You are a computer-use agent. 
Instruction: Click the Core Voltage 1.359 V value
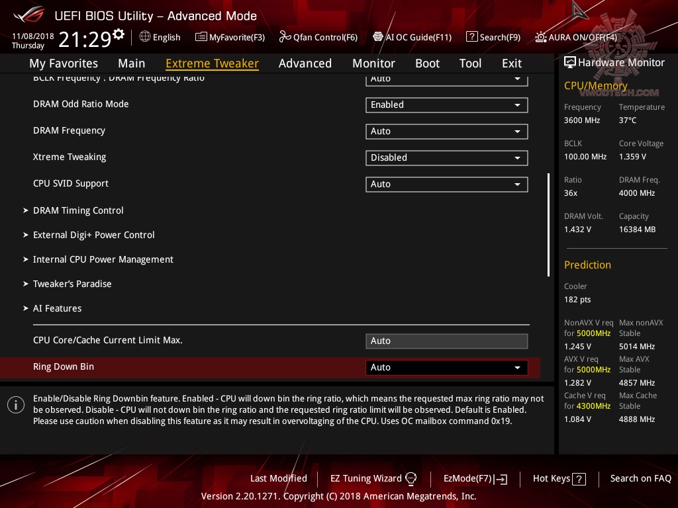pyautogui.click(x=632, y=157)
